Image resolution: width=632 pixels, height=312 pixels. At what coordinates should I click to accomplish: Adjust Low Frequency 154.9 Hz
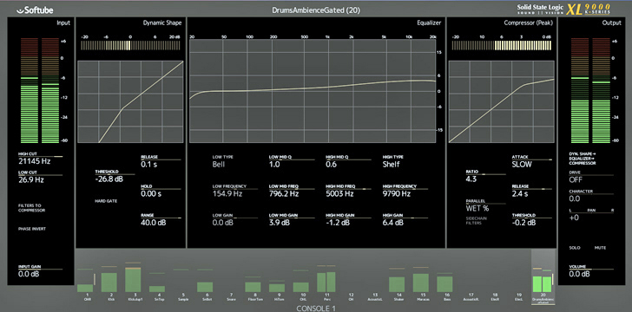coord(235,191)
